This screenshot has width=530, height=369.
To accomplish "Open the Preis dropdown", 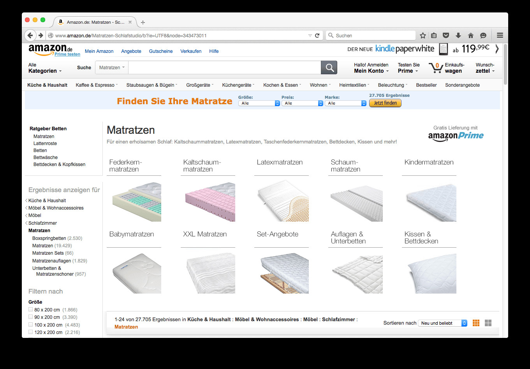I will click(x=302, y=103).
